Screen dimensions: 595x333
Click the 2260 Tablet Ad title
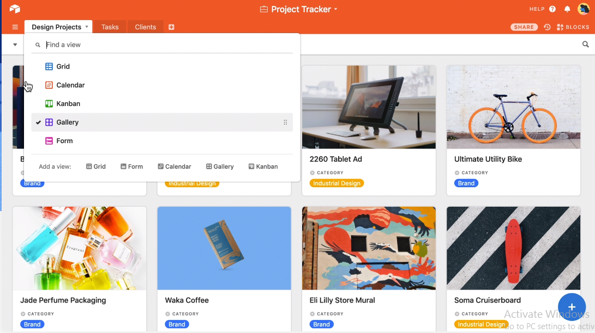[336, 159]
